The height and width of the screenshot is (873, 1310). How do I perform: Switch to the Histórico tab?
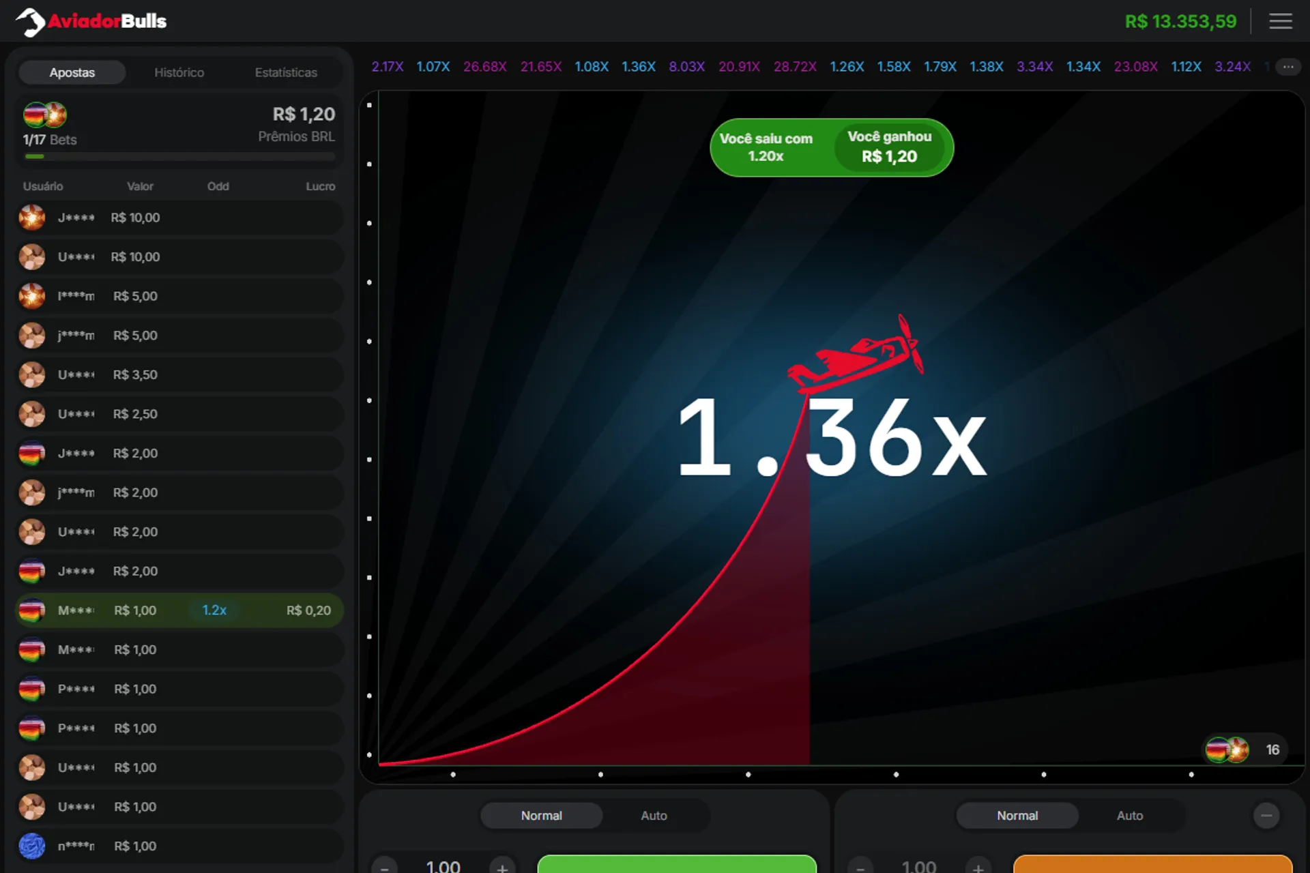click(179, 72)
